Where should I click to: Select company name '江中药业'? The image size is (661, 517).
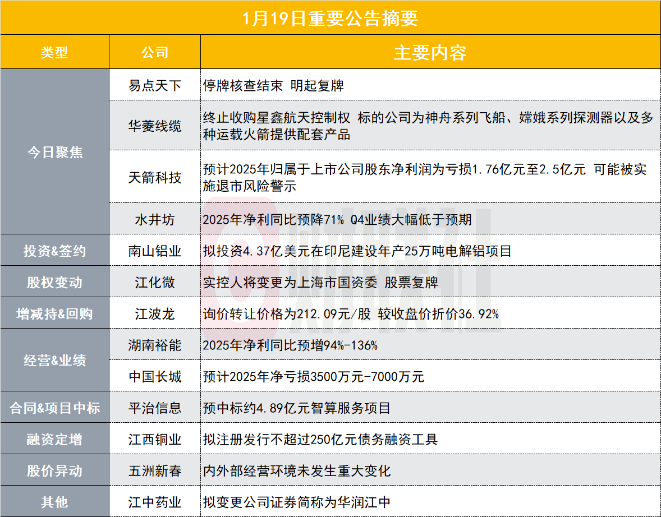pyautogui.click(x=155, y=502)
